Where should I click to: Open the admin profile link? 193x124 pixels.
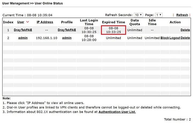67,38
